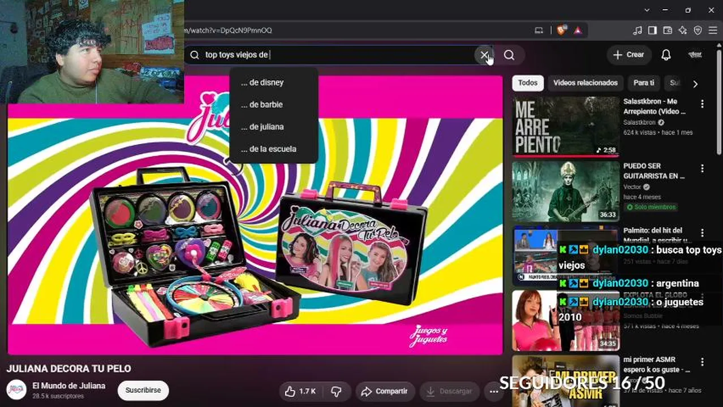Open the Brave playlist music note icon

click(x=638, y=31)
